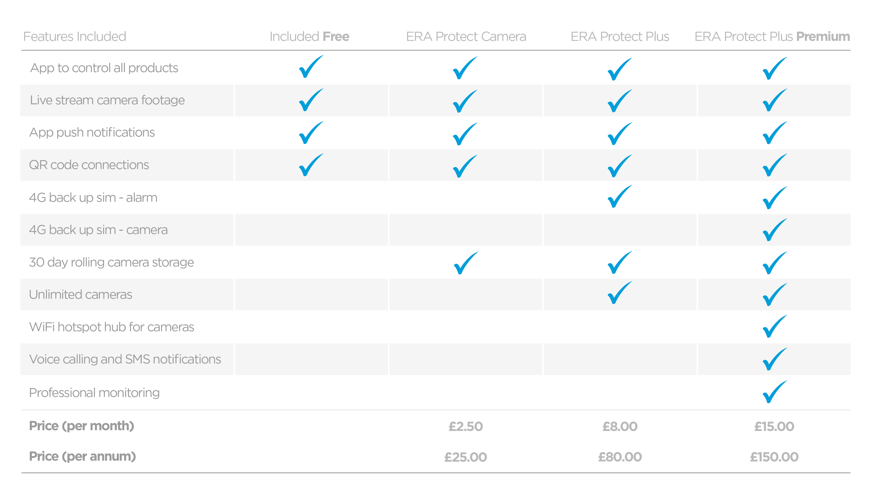Click the £8.00 monthly price
869x500 pixels.
coord(620,426)
